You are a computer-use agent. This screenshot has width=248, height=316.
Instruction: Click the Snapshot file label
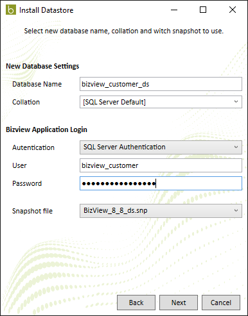pos(32,211)
